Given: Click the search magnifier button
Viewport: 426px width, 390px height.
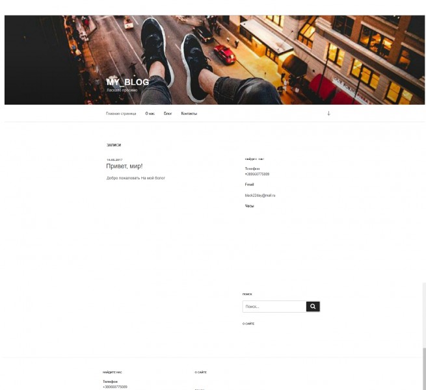Looking at the screenshot, I should pyautogui.click(x=313, y=306).
